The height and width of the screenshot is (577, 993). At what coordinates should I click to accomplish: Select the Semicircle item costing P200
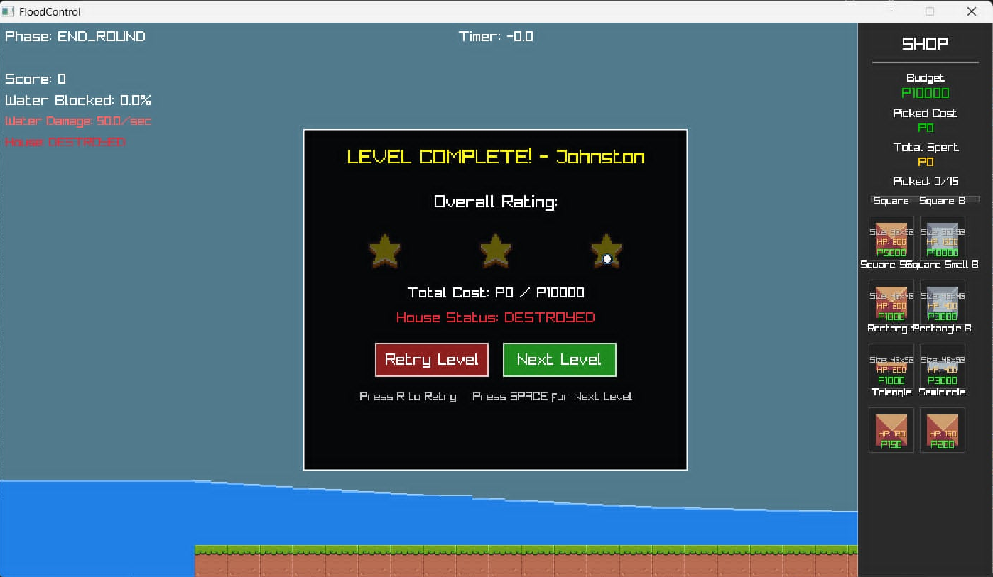click(943, 430)
